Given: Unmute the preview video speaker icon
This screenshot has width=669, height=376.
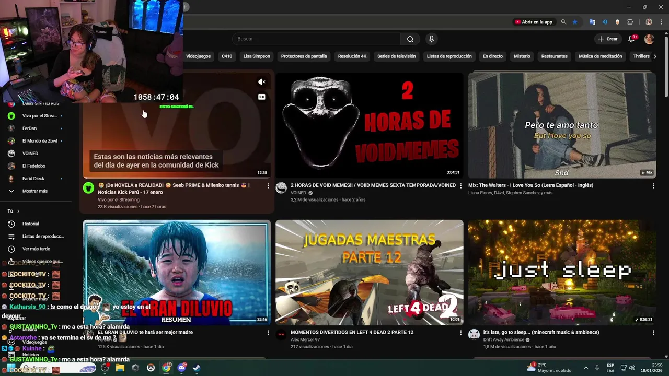Looking at the screenshot, I should 262,82.
